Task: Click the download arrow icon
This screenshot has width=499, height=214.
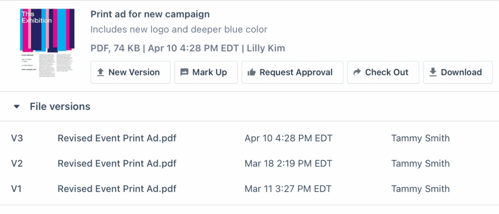Action: (x=433, y=72)
